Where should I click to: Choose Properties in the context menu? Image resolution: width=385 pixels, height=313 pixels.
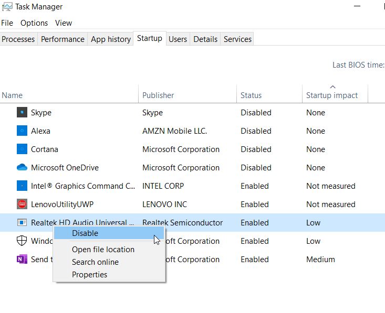[x=109, y=275]
